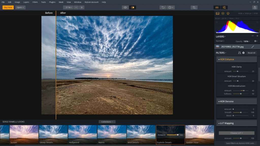Adjust the HDR Microstructure Softness slider
Screen dimensions: 260x146
(241, 94)
